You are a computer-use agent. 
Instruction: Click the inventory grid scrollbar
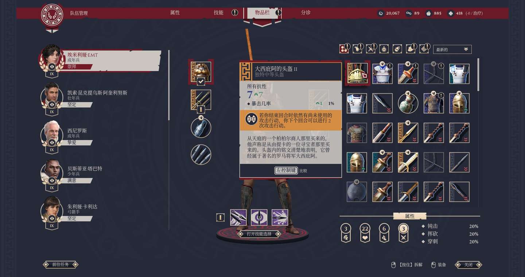coord(478,75)
